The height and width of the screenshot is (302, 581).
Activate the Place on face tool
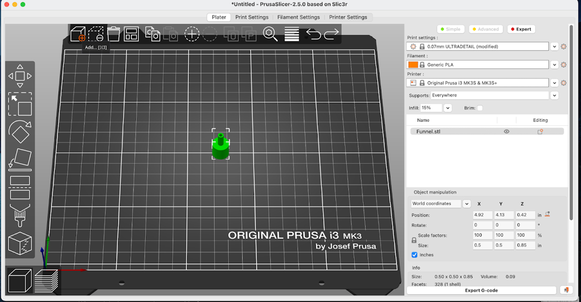pyautogui.click(x=19, y=160)
